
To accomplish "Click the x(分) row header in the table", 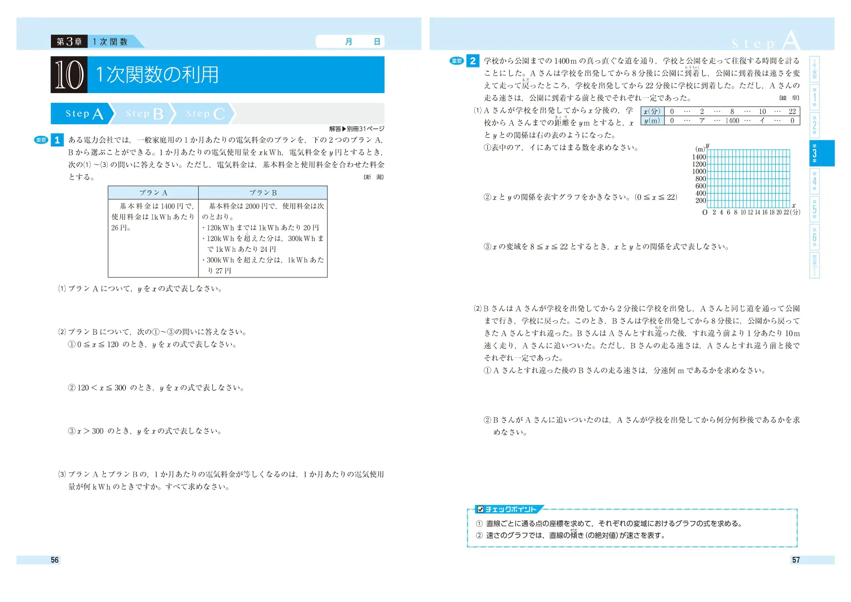I will (x=652, y=112).
